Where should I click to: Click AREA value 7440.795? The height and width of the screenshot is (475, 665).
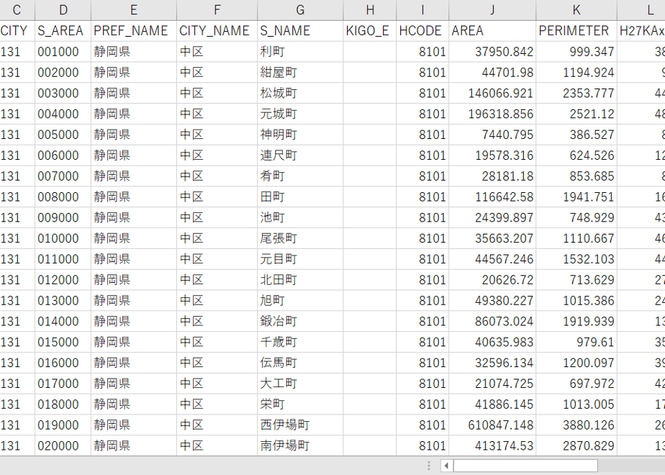point(492,135)
